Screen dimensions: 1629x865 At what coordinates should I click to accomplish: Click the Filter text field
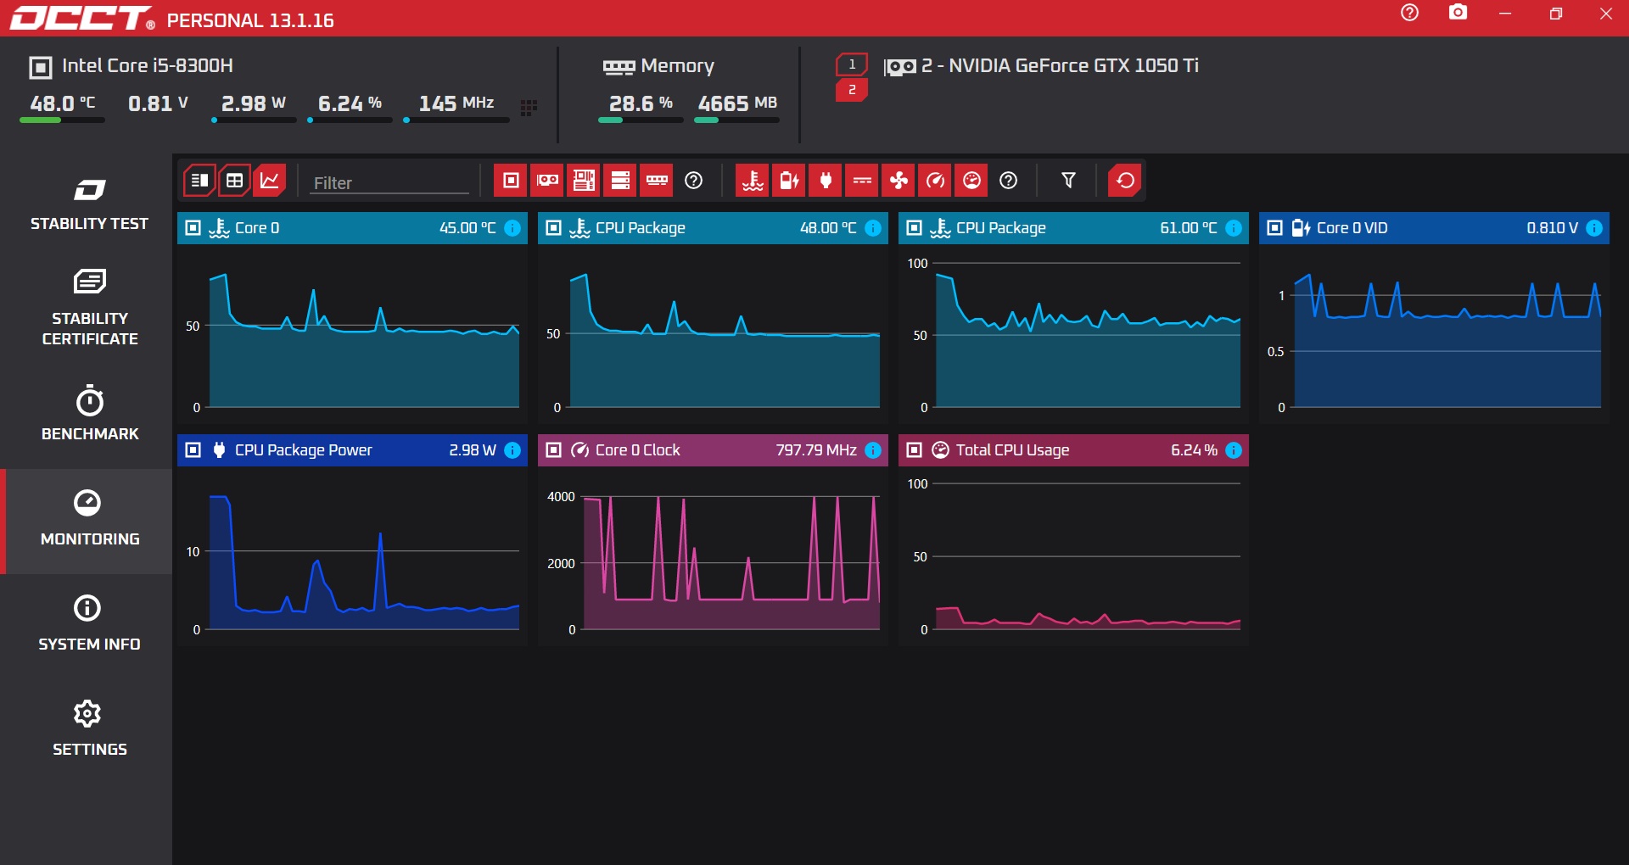(389, 182)
